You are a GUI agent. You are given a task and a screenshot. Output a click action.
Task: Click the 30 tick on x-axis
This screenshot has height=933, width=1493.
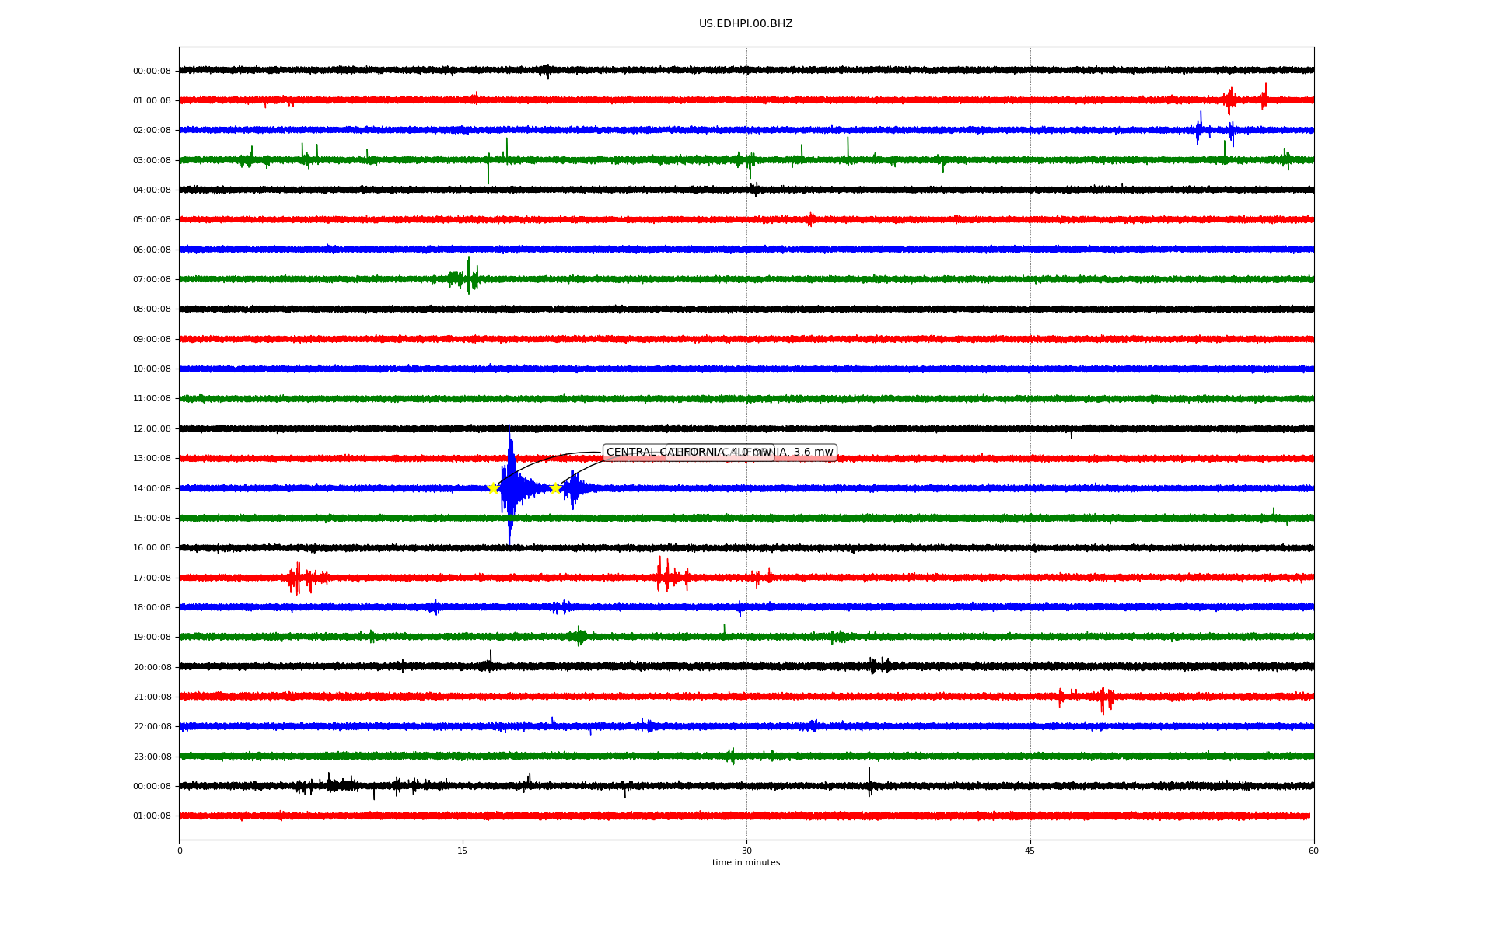[x=746, y=851]
